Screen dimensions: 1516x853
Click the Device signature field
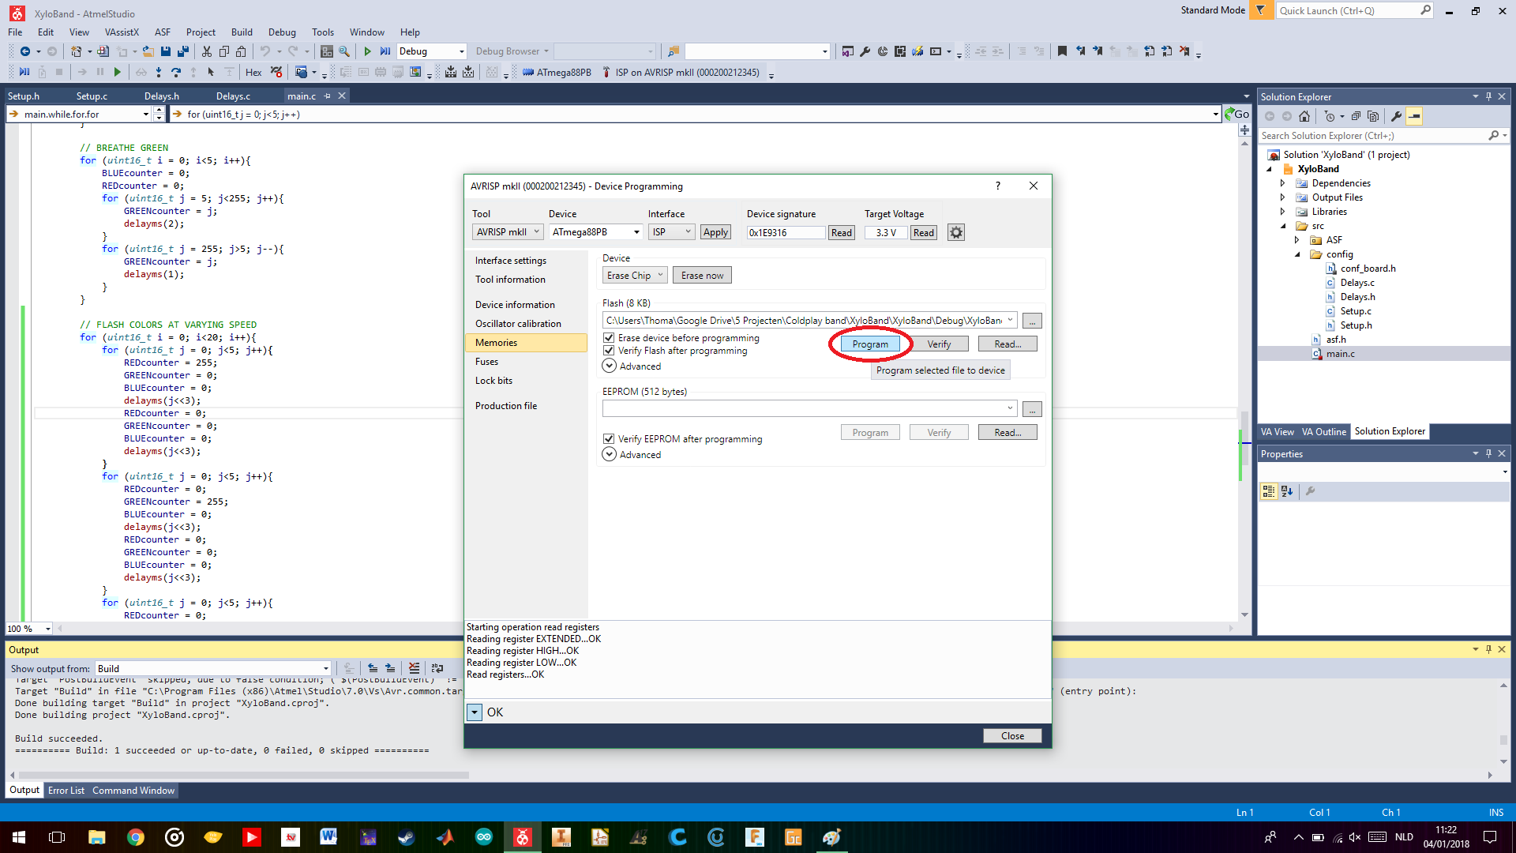pyautogui.click(x=785, y=232)
